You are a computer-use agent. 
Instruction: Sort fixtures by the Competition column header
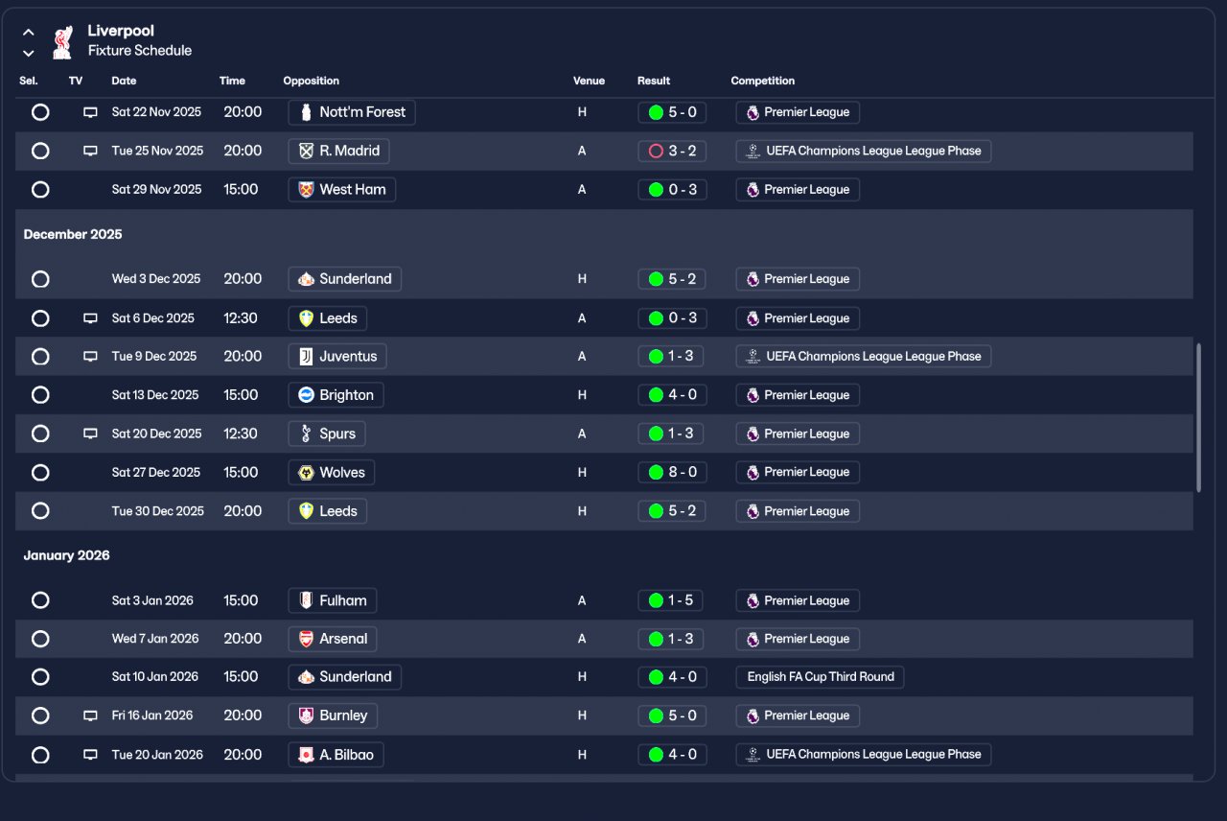pyautogui.click(x=763, y=81)
